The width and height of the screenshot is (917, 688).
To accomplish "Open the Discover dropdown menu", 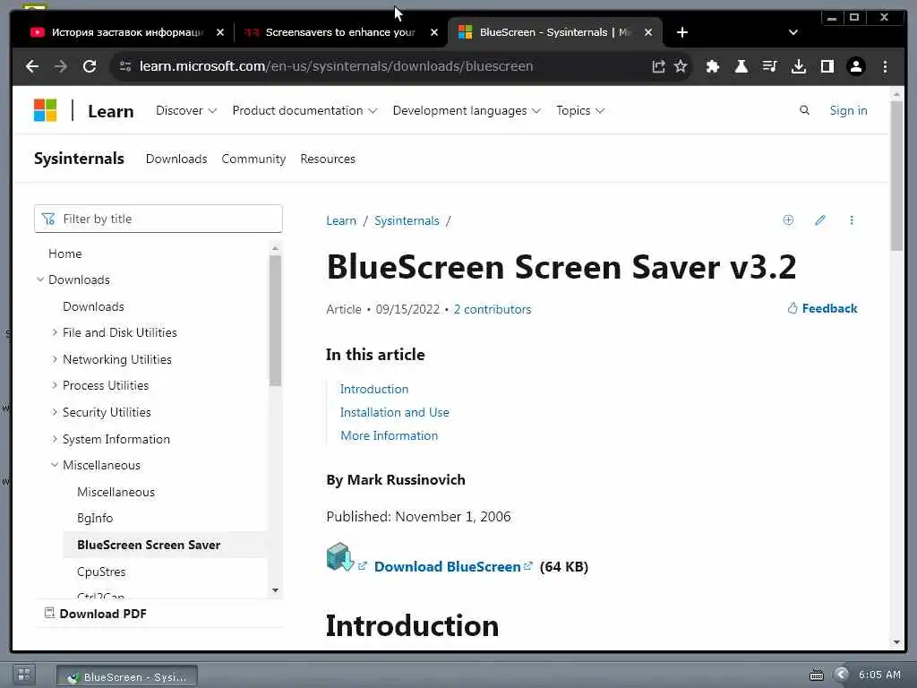I will point(186,110).
